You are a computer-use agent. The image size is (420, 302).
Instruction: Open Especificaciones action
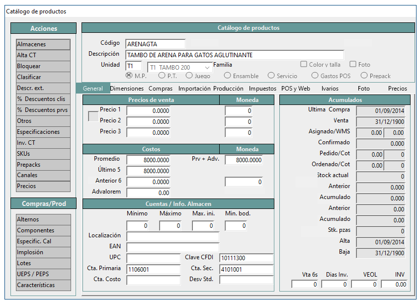pyautogui.click(x=43, y=132)
